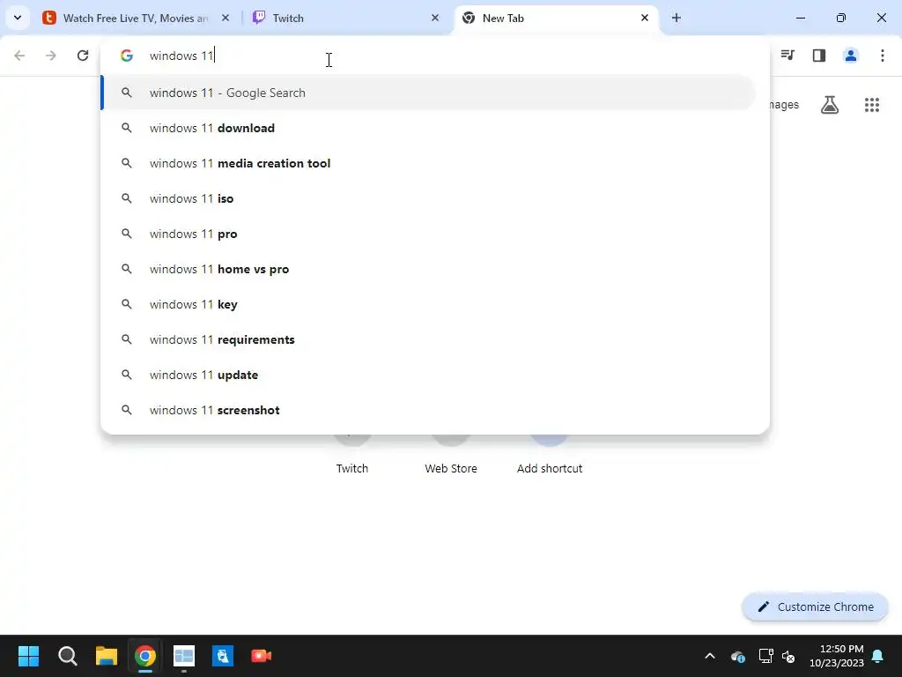Viewport: 902px width, 677px height.
Task: Open the network status tray icon
Action: (765, 656)
